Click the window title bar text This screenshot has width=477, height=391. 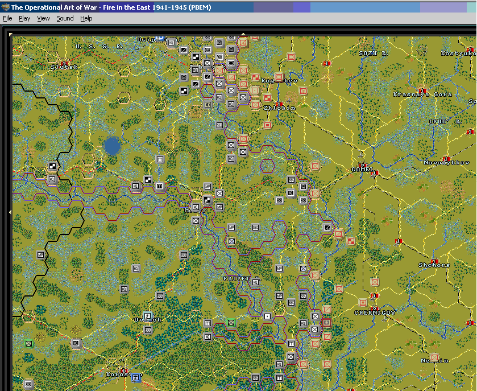[x=111, y=7]
